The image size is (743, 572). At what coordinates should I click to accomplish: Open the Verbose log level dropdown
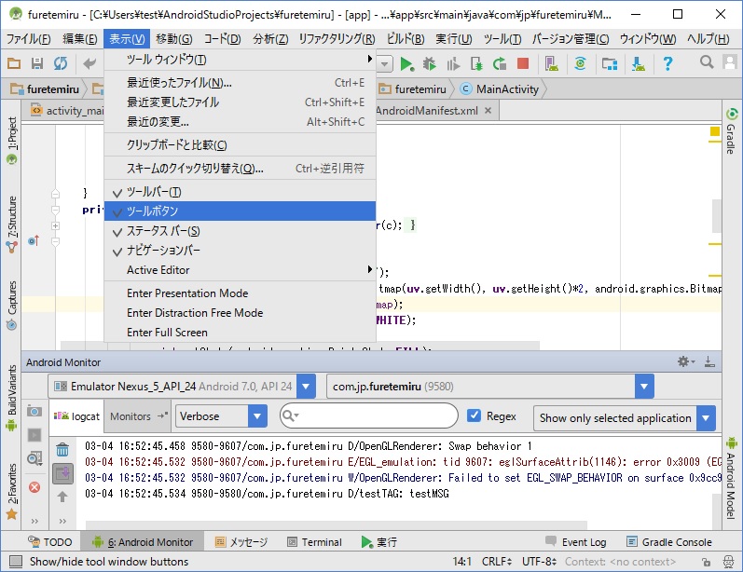point(257,416)
